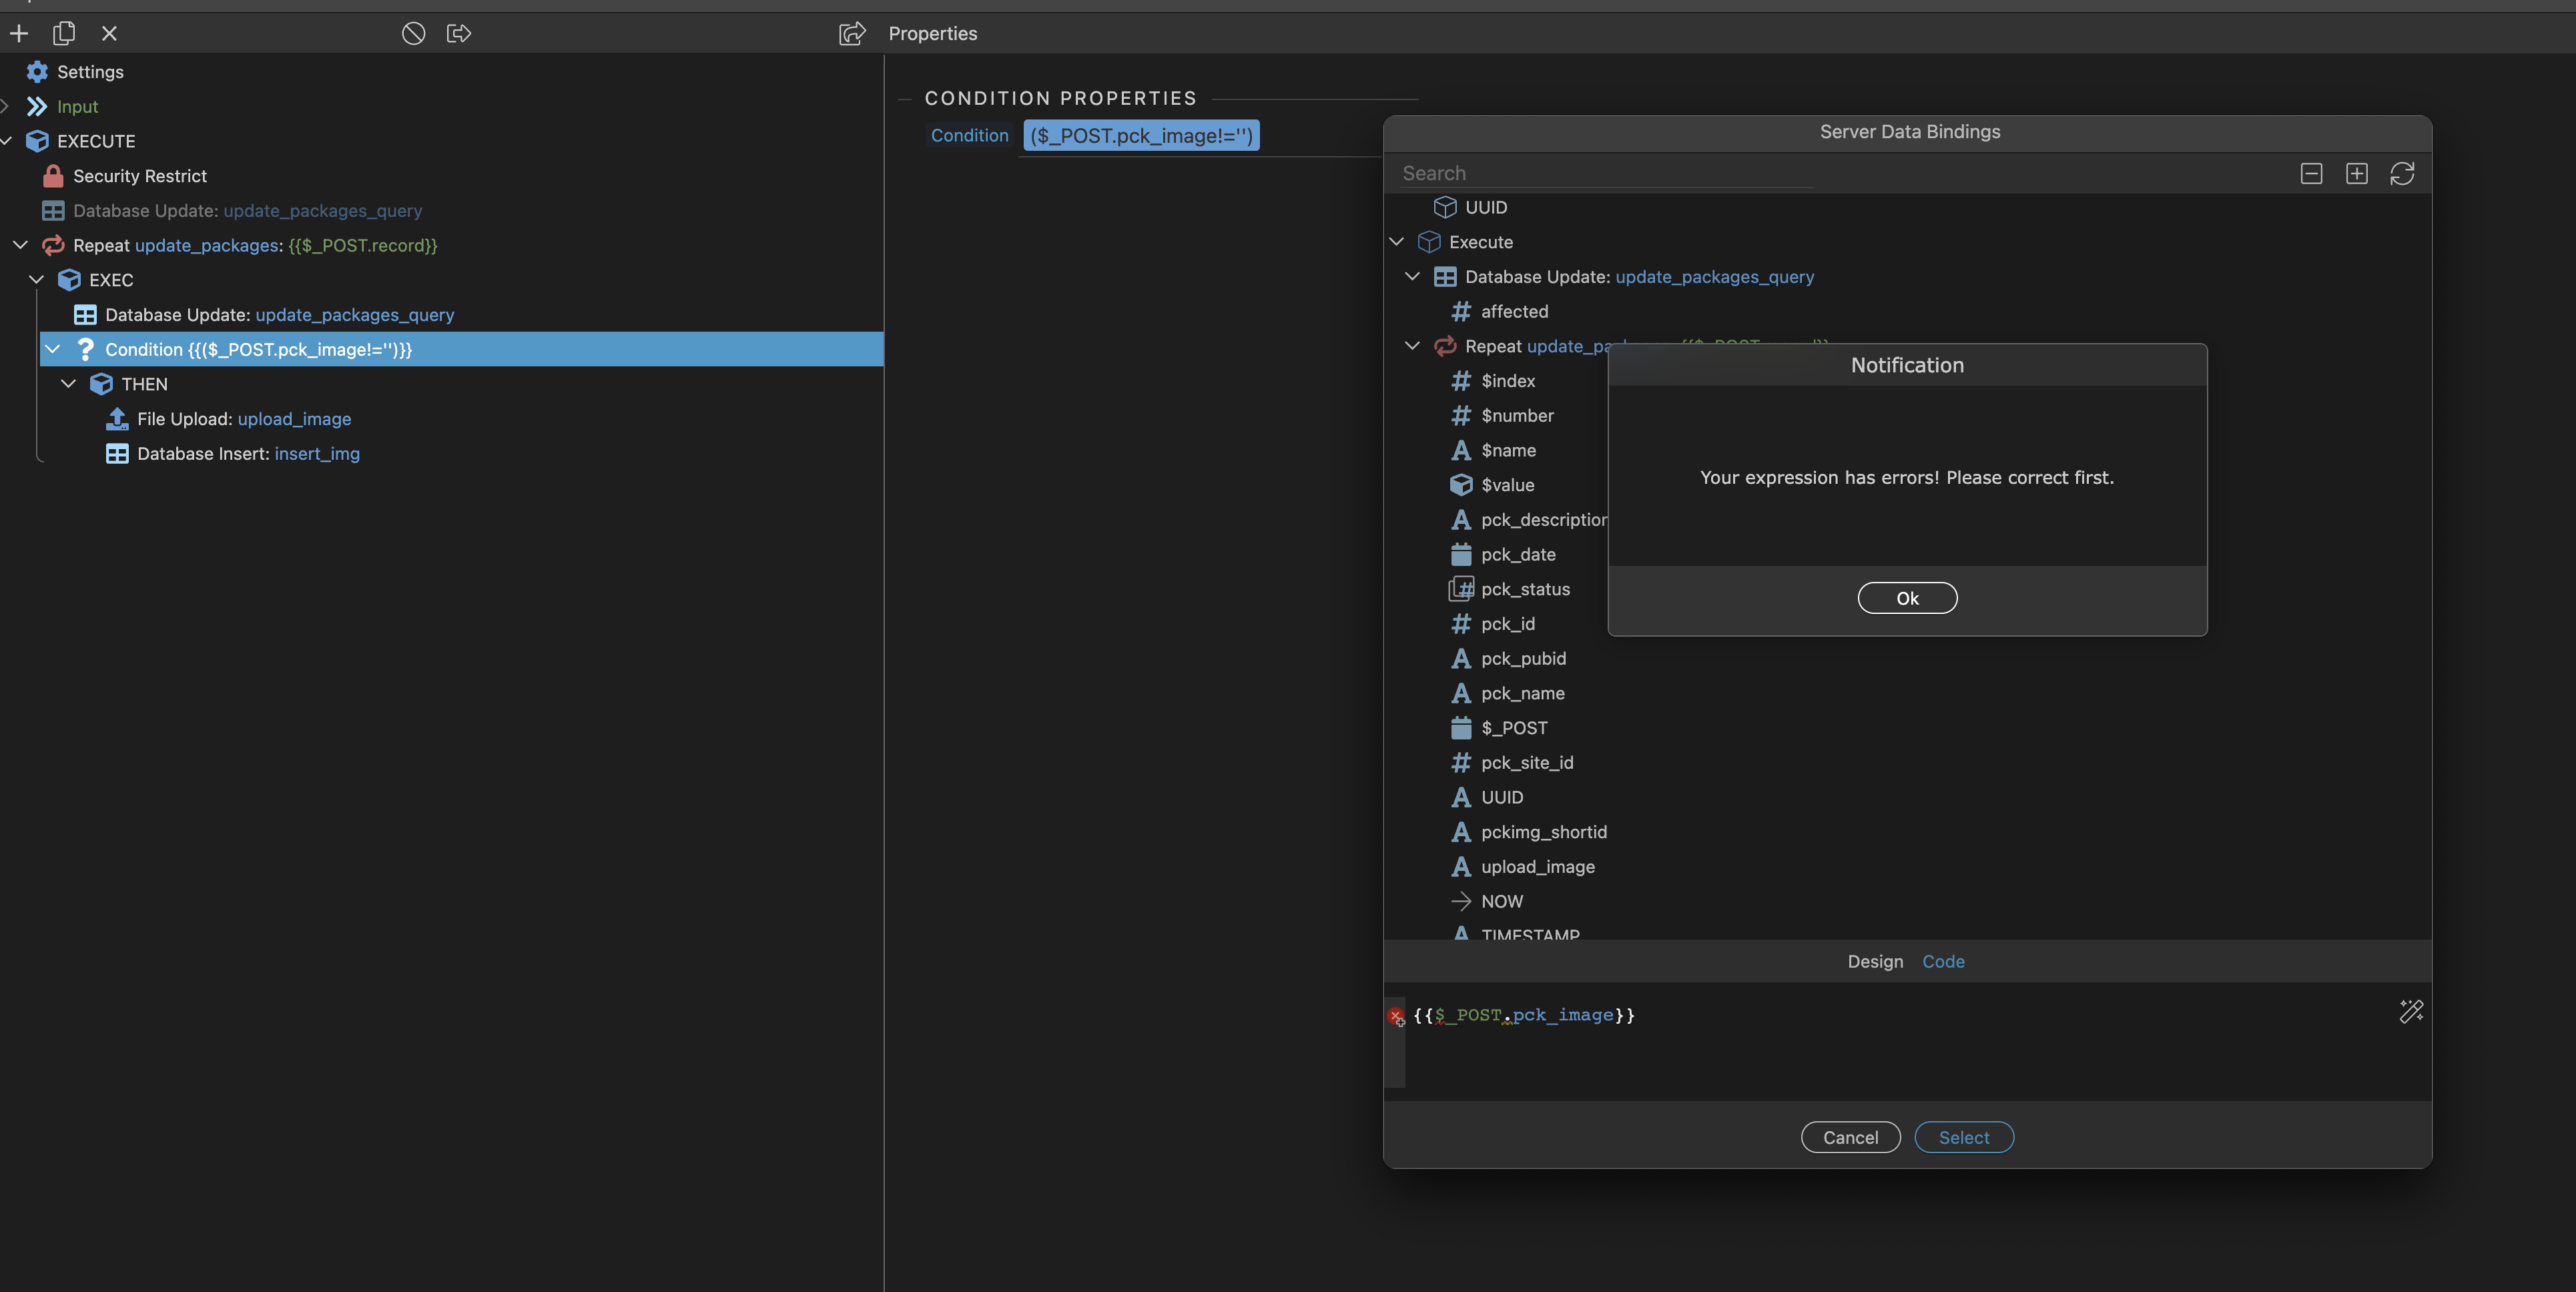Click the Repeat update_packages loop icon
The image size is (2576, 1292).
[53, 245]
